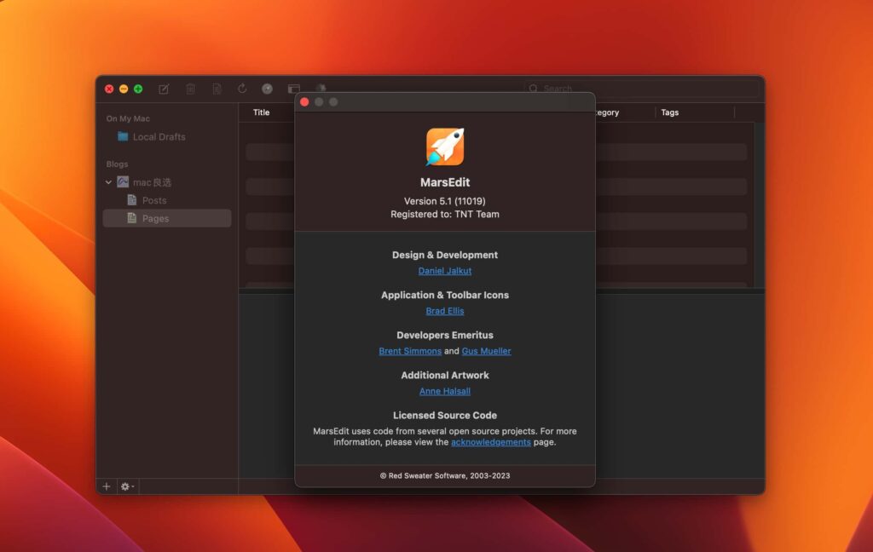Select the view document icon in the toolbar
Screen dimensions: 873x552
[x=216, y=89]
